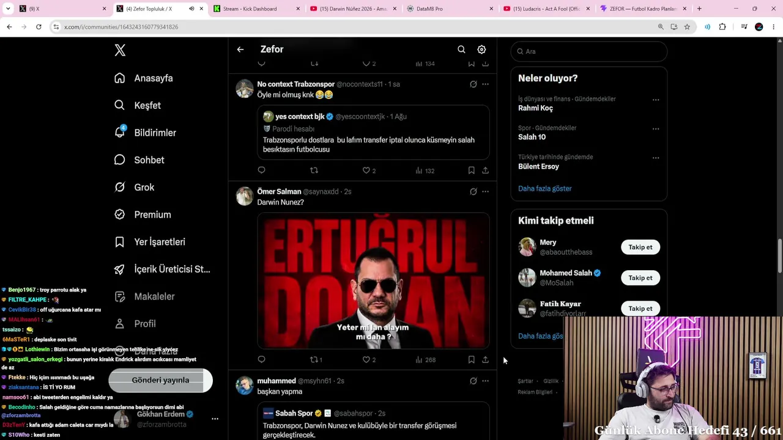Like Ömer Salman's Darwin Nunez post
Screen dimensions: 783x440
pyautogui.click(x=369, y=360)
